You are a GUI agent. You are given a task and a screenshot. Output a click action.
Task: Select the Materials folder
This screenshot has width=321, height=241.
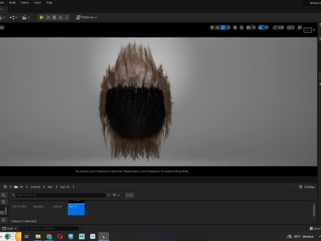(38, 206)
